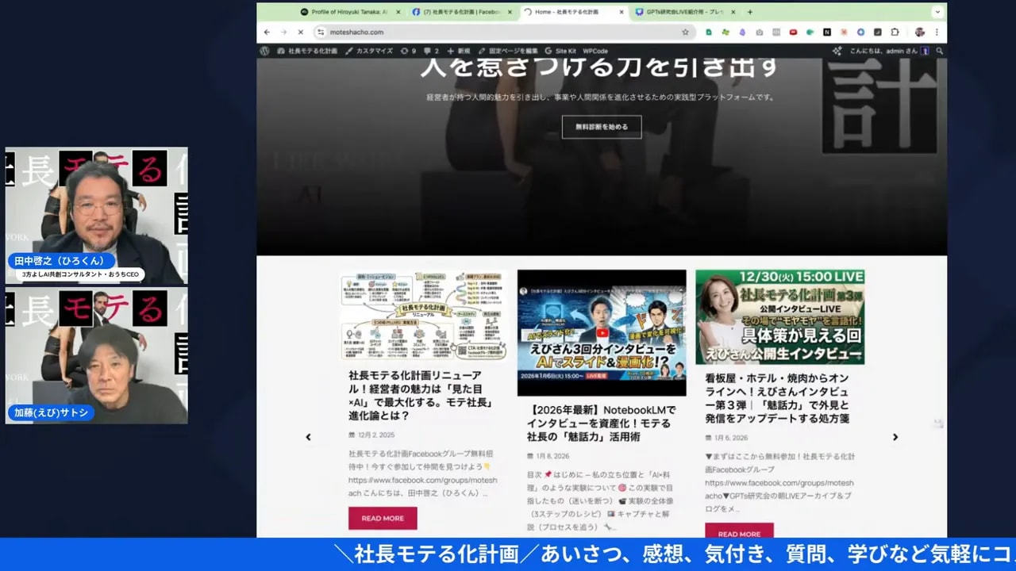This screenshot has height=571, width=1016.
Task: Open the Chrome three-dot menu
Action: 937,33
